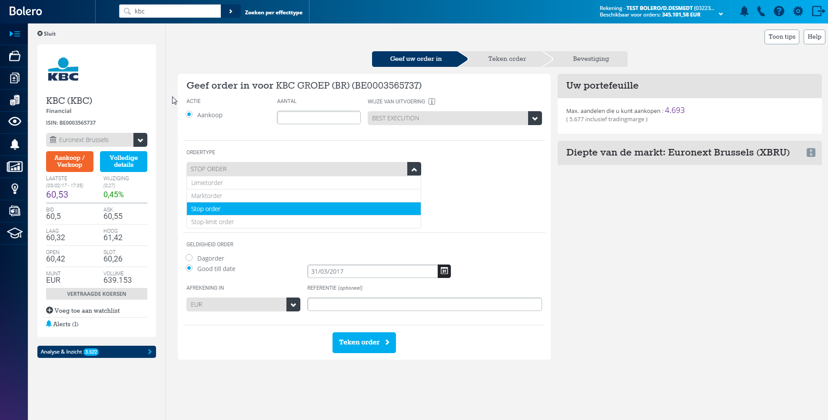Click the phone contact icon in top bar
This screenshot has height=420, width=828.
pyautogui.click(x=761, y=11)
